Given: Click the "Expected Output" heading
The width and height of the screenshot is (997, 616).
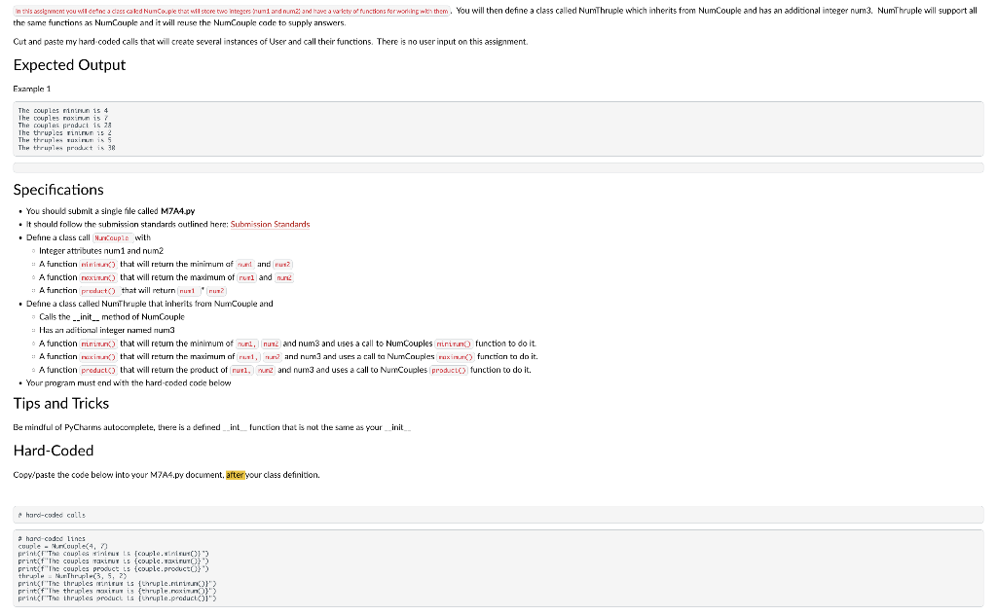Looking at the screenshot, I should coord(69,65).
